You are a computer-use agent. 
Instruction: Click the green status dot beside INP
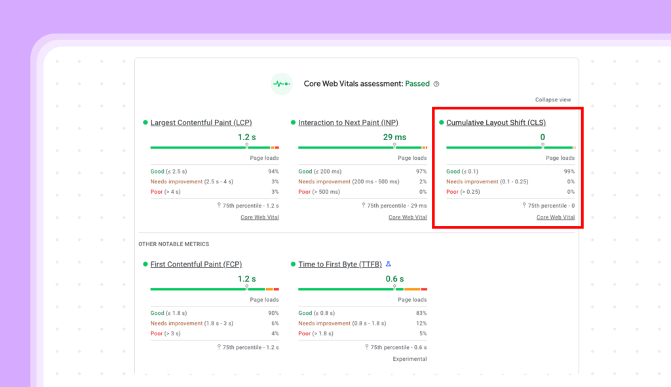point(293,122)
